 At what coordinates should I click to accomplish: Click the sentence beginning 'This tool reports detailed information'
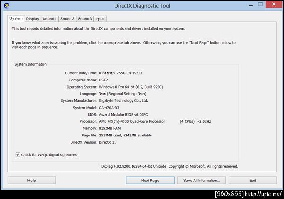[x=98, y=29]
